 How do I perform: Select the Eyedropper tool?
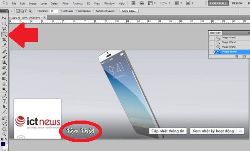pos(4,45)
